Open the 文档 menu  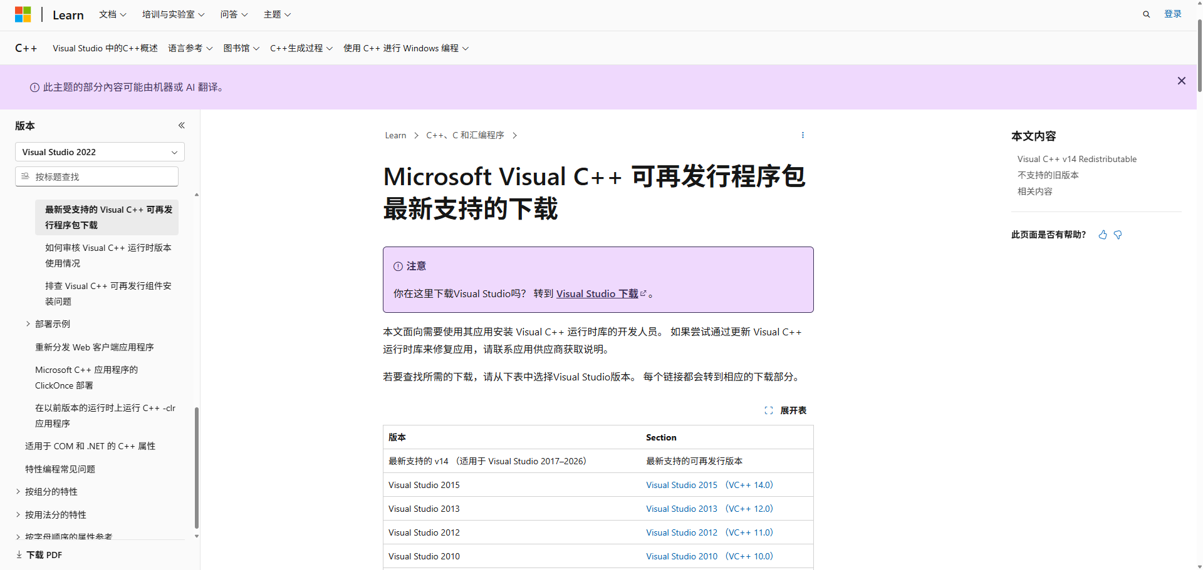[113, 14]
